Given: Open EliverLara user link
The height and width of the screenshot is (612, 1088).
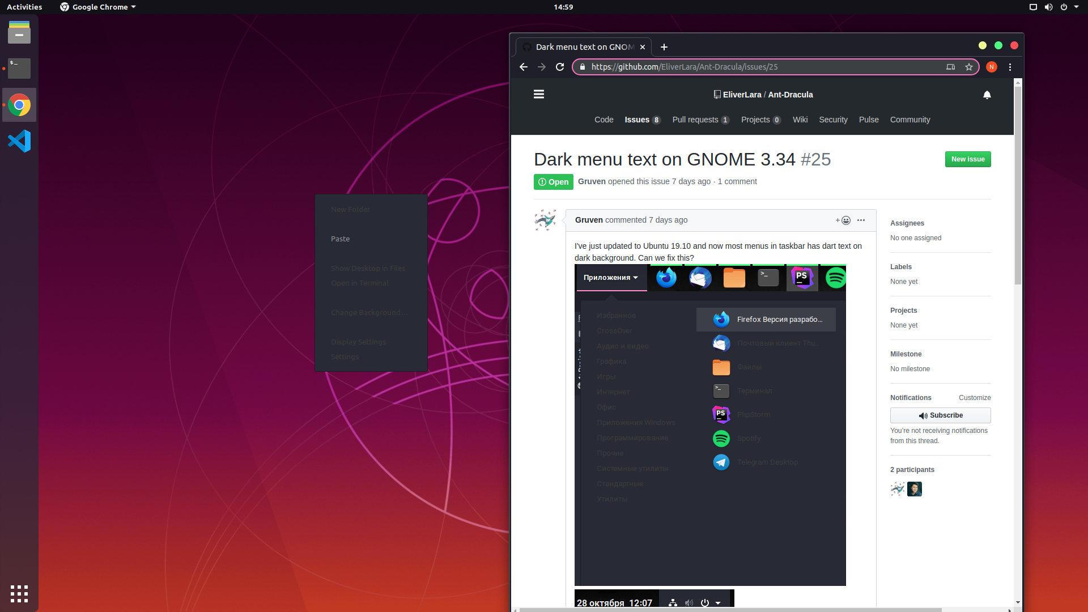Looking at the screenshot, I should [x=742, y=95].
